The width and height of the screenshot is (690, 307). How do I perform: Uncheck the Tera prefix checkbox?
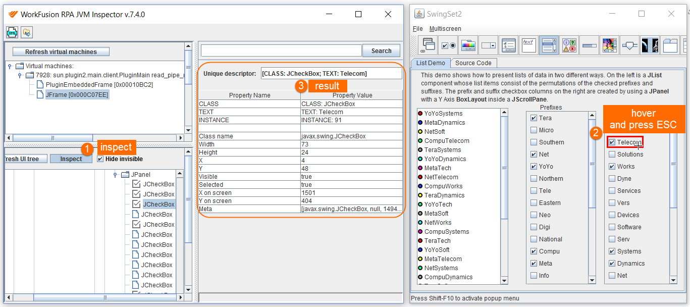coord(534,118)
